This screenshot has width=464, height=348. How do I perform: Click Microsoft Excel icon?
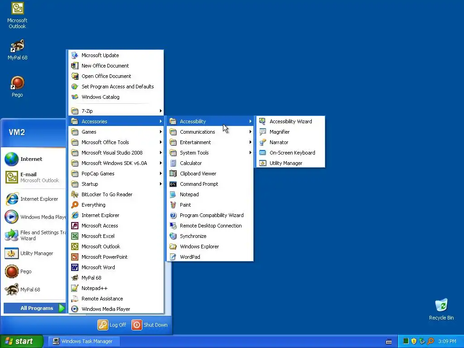tap(75, 236)
